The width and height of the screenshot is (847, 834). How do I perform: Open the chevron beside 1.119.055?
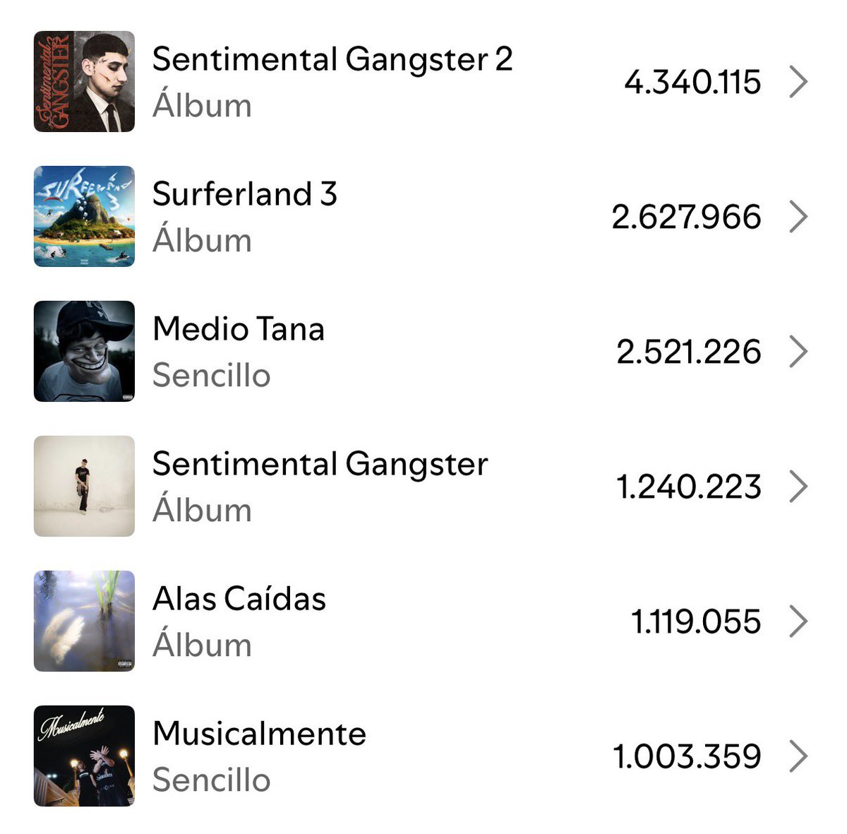click(x=798, y=621)
